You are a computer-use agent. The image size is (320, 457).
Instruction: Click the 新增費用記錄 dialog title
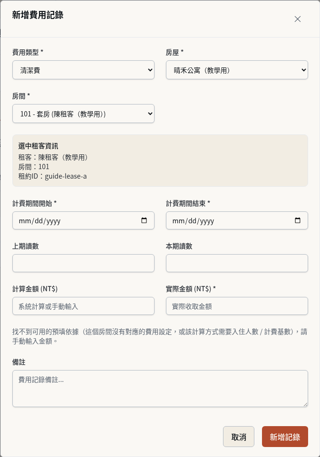point(38,15)
